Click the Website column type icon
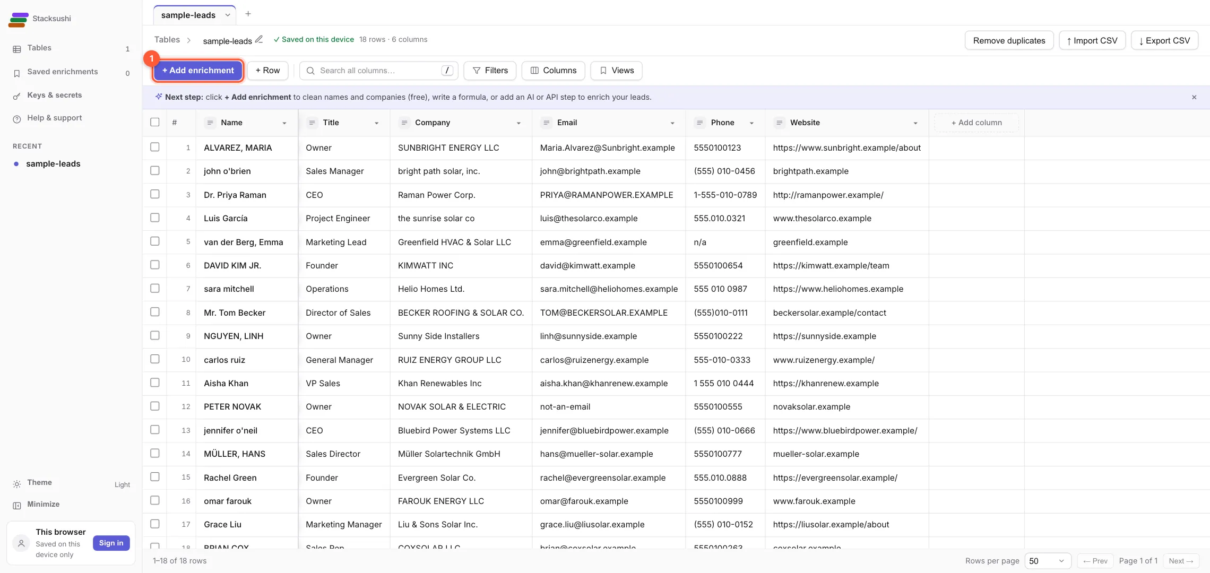Screen dimensions: 1210x573 tap(779, 123)
